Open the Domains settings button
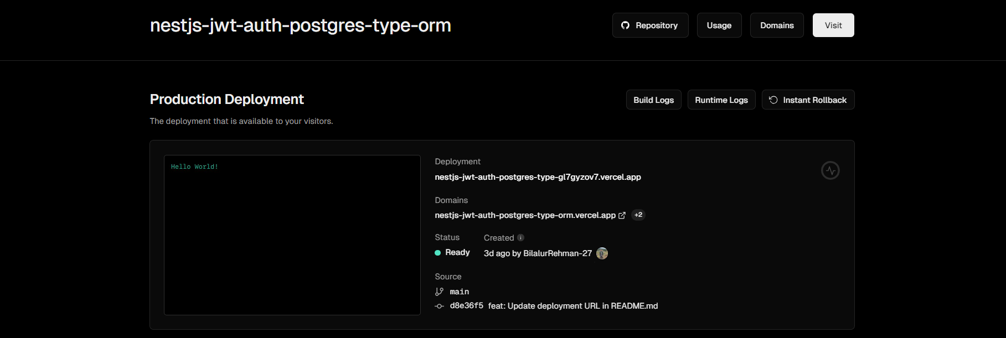Screen dimensions: 1006x338 [777, 25]
